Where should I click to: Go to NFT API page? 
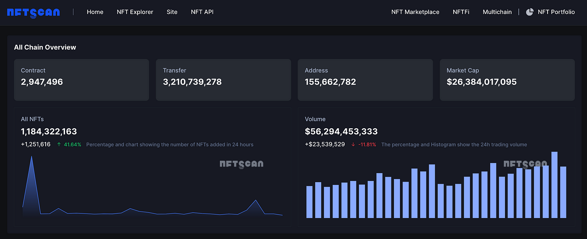tap(202, 12)
